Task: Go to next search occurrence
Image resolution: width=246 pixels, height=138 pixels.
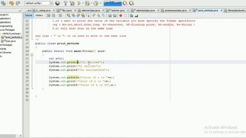Action: [x=78, y=15]
